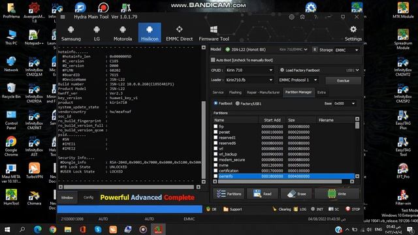Open MTK Module desktop shortcut
This screenshot has height=235, width=418.
click(x=403, y=10)
